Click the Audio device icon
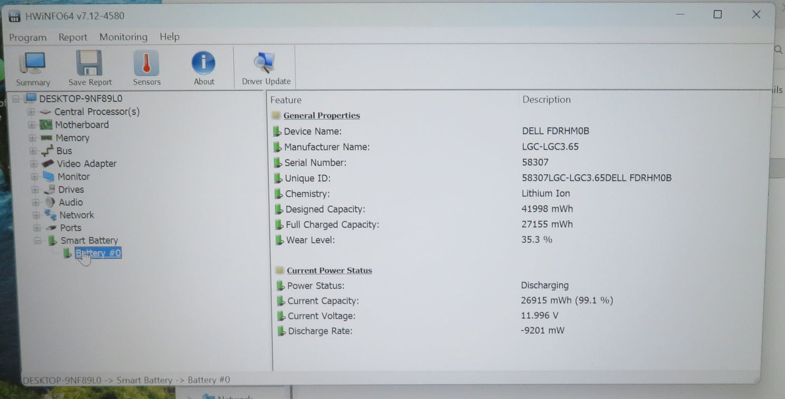Image resolution: width=785 pixels, height=399 pixels. 49,202
